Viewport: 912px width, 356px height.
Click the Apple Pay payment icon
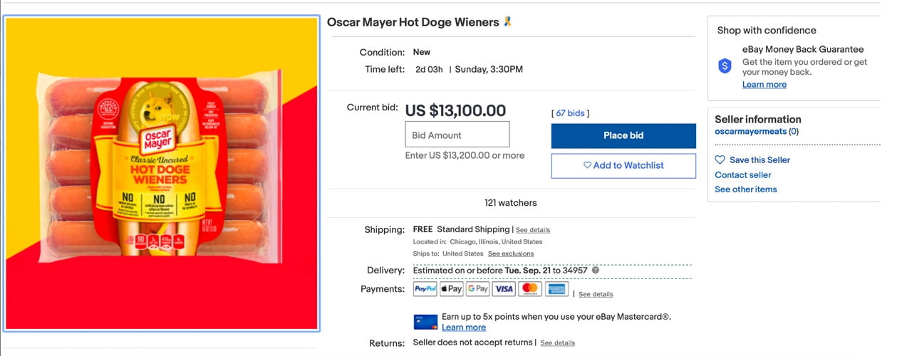(x=452, y=289)
